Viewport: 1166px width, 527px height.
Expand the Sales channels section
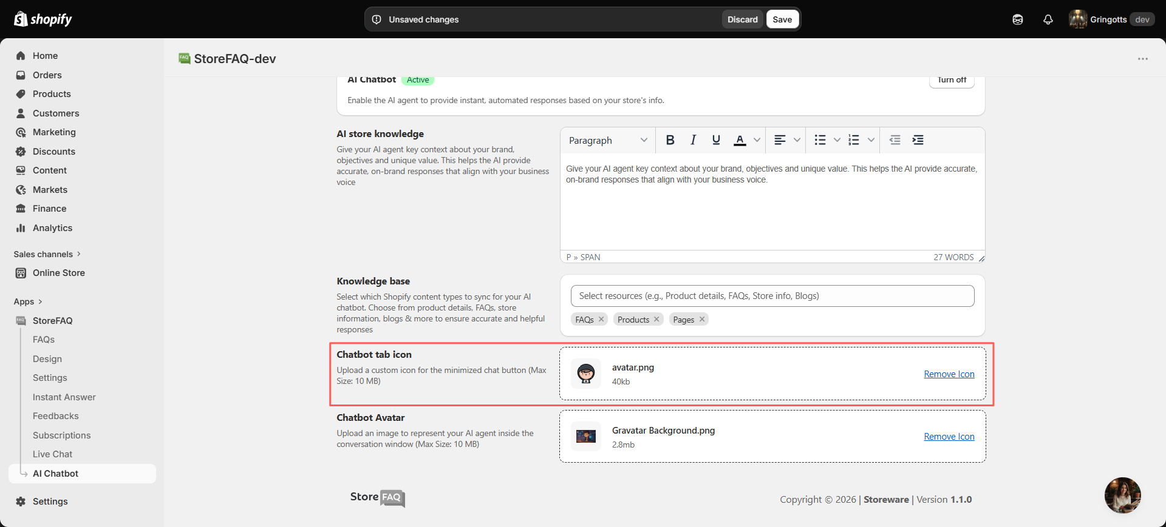click(47, 254)
